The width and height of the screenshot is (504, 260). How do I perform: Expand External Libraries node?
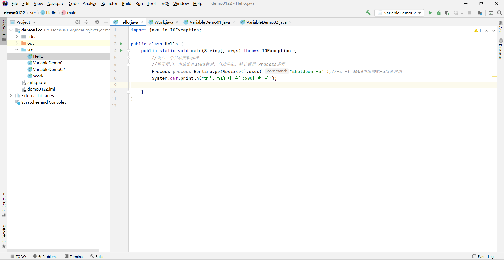11,95
